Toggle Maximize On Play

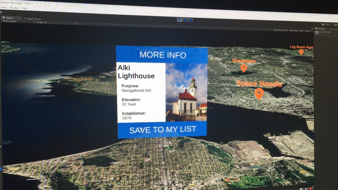click(x=281, y=30)
